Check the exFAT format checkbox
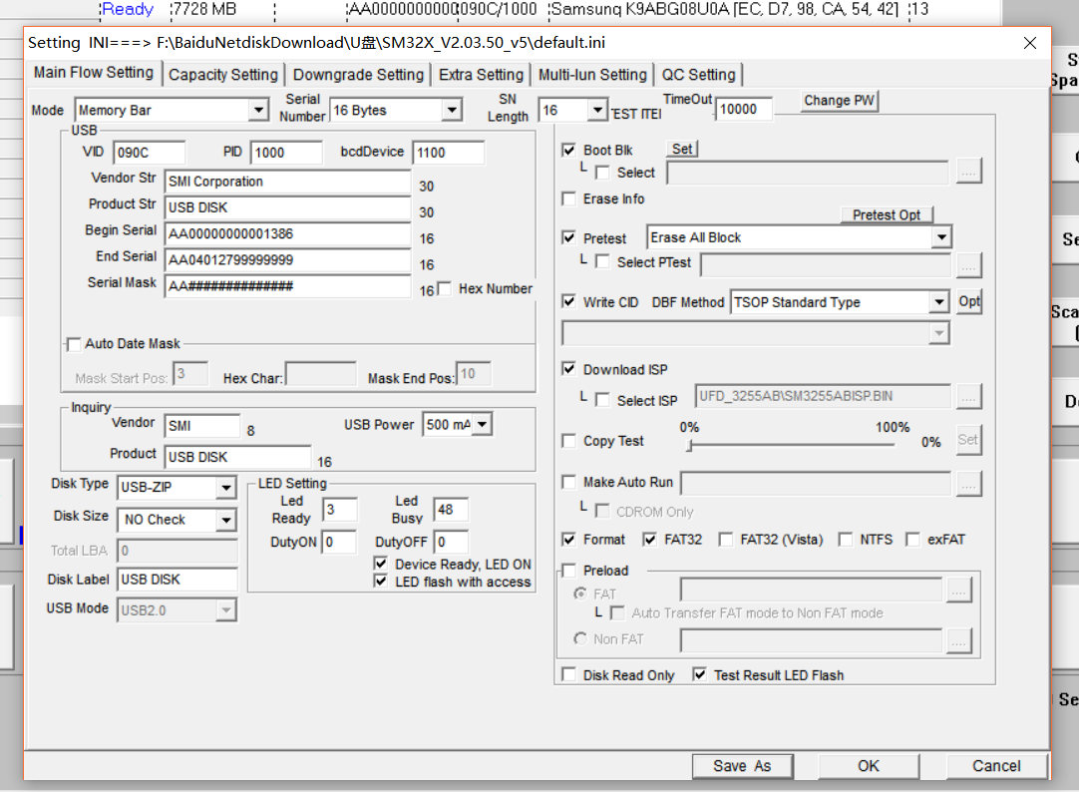Viewport: 1079px width, 792px height. 912,540
